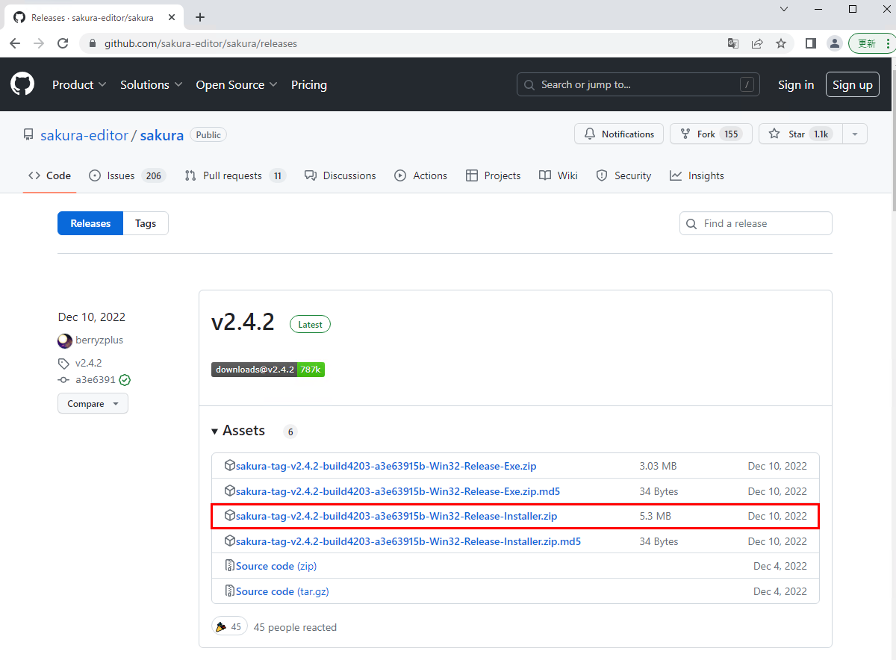Open Chrome update button

[869, 43]
